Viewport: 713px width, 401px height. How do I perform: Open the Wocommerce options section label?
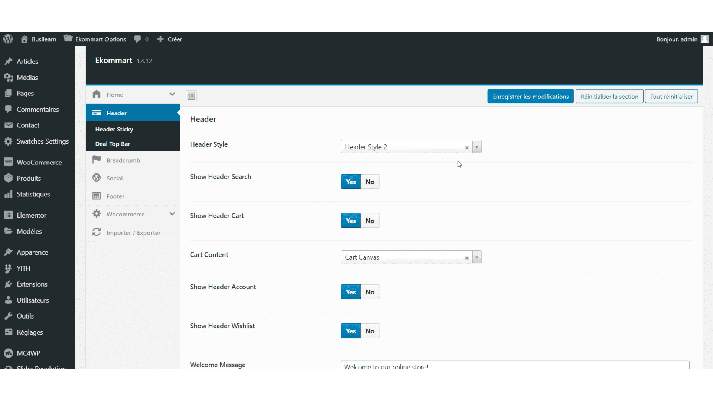(126, 214)
